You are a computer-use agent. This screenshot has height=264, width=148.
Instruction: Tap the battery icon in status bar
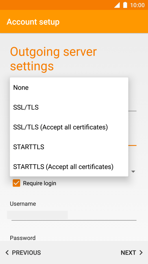tap(125, 5)
